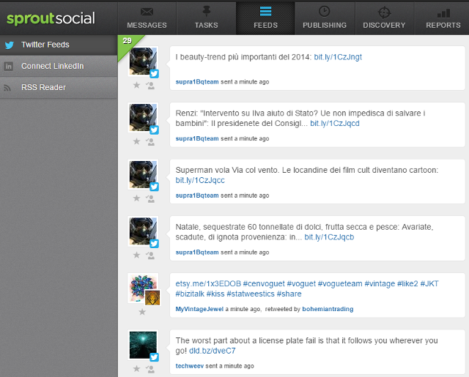Click #JKT hashtag
This screenshot has width=469, height=377.
(x=429, y=284)
